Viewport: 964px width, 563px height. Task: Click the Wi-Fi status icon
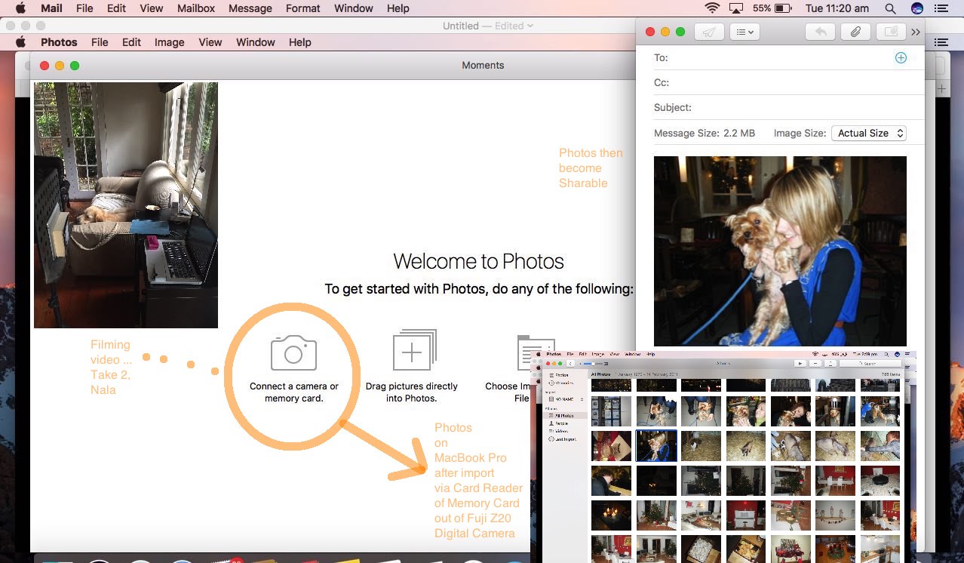[712, 8]
